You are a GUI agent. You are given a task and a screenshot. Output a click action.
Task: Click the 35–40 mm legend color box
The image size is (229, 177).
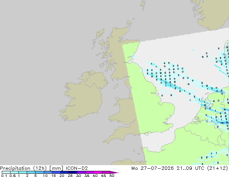coord(90,172)
